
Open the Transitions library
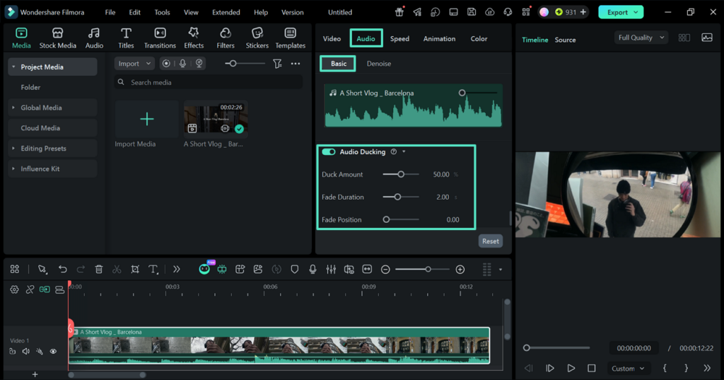pos(160,38)
